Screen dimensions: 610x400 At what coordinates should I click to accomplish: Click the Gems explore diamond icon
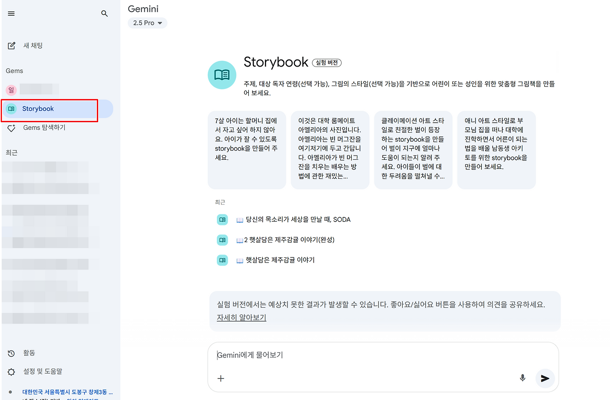click(x=11, y=128)
